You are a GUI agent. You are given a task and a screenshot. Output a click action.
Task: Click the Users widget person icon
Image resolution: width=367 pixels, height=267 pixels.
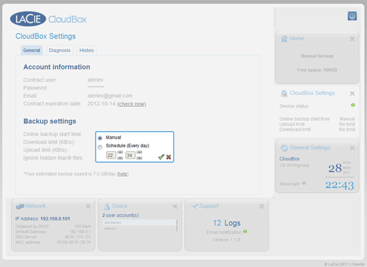coord(106,207)
